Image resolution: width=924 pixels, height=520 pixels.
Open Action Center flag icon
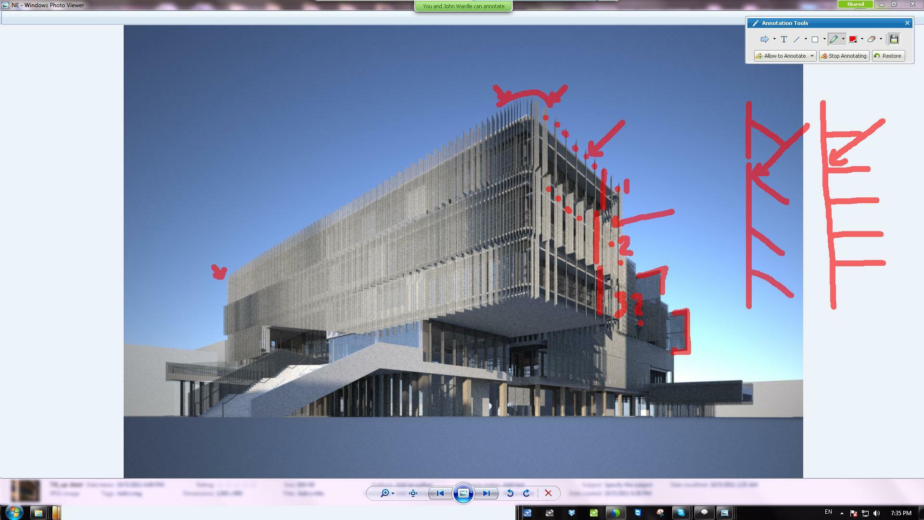(x=853, y=513)
